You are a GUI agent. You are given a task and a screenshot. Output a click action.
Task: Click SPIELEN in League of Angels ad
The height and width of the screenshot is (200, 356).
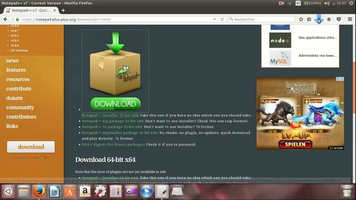(295, 144)
